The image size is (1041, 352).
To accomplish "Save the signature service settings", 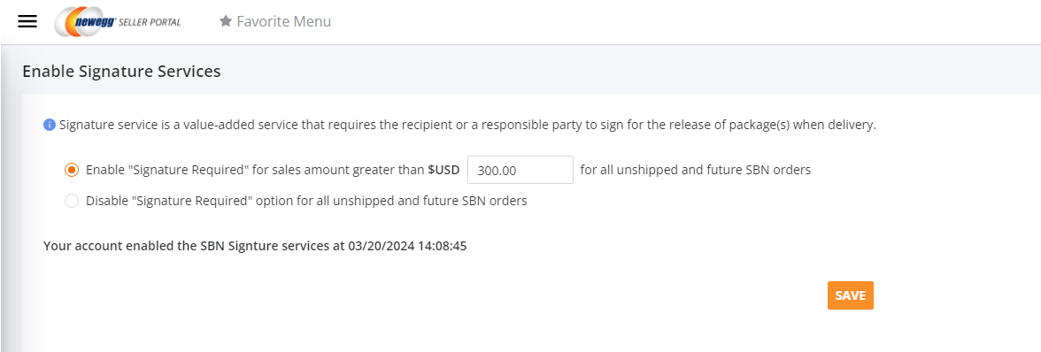I will click(851, 295).
